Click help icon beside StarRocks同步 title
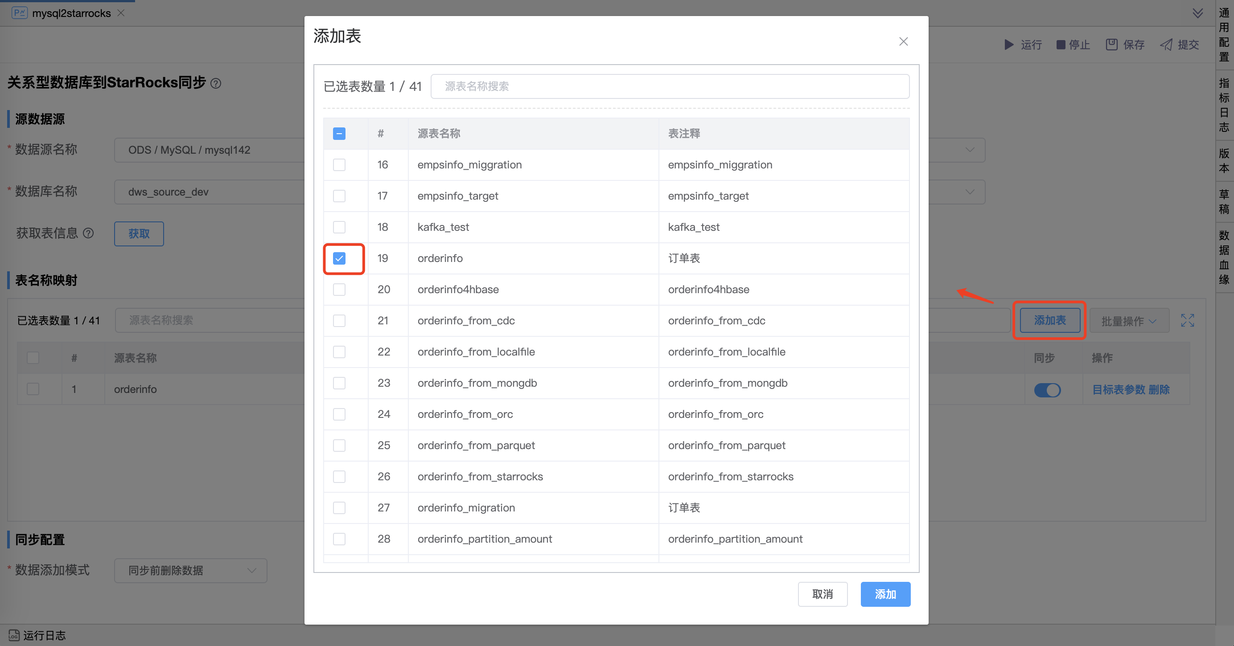This screenshot has height=646, width=1234. click(216, 83)
